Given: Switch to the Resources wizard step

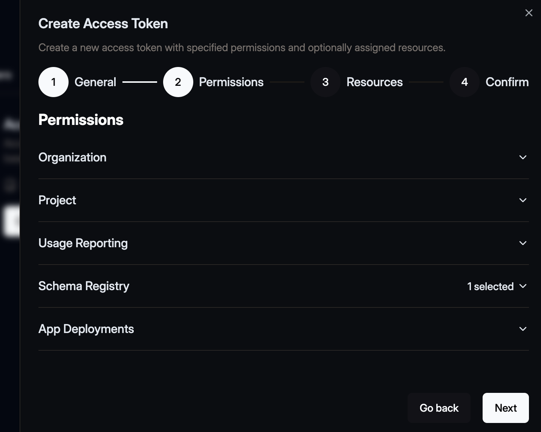Looking at the screenshot, I should (374, 82).
